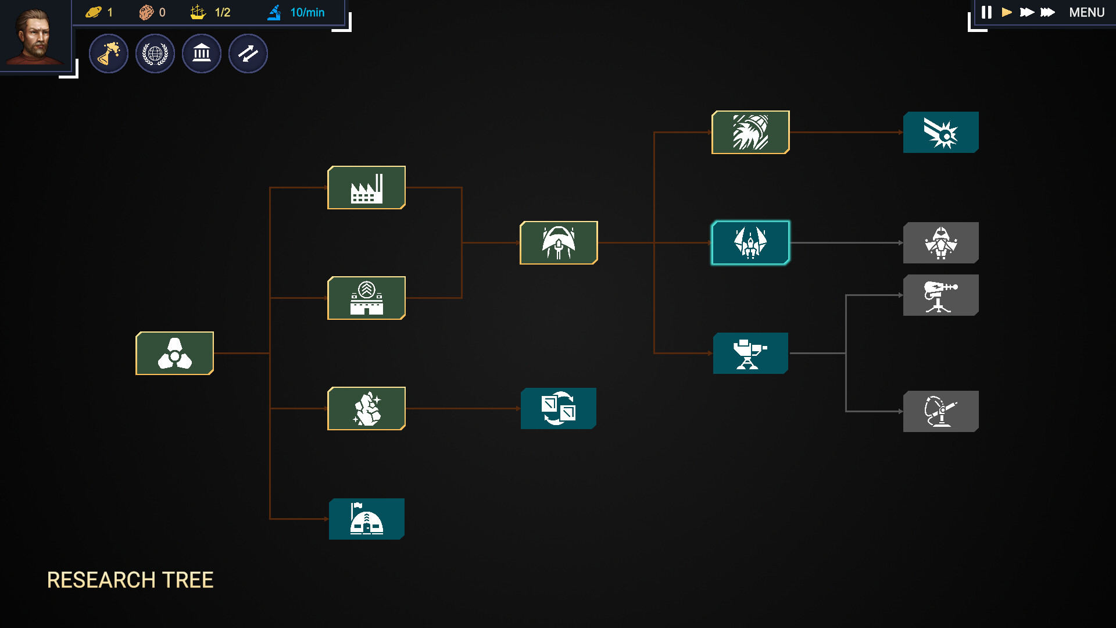Choose the crystal mining technology
1116x628 pixels.
pyautogui.click(x=366, y=408)
